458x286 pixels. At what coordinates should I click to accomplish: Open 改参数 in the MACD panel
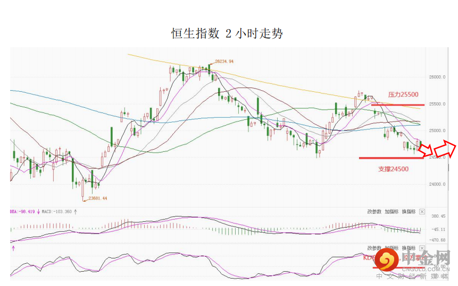[374, 212]
